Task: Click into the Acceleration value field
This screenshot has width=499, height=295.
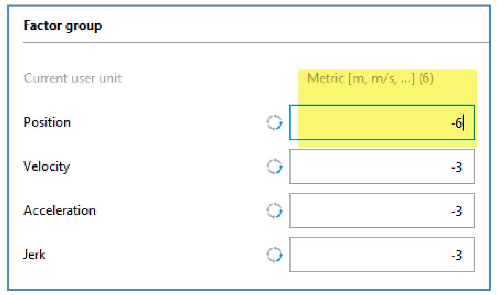Action: coord(382,210)
